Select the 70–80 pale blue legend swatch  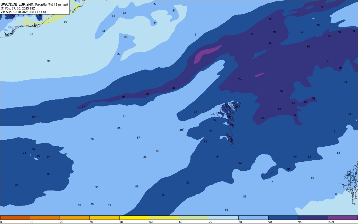pos(223,218)
